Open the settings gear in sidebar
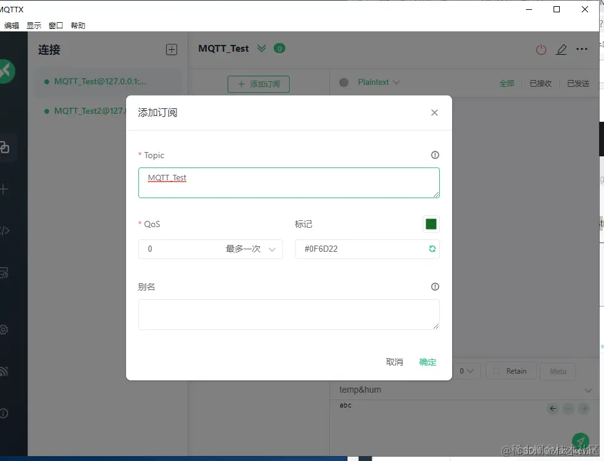 tap(4, 329)
